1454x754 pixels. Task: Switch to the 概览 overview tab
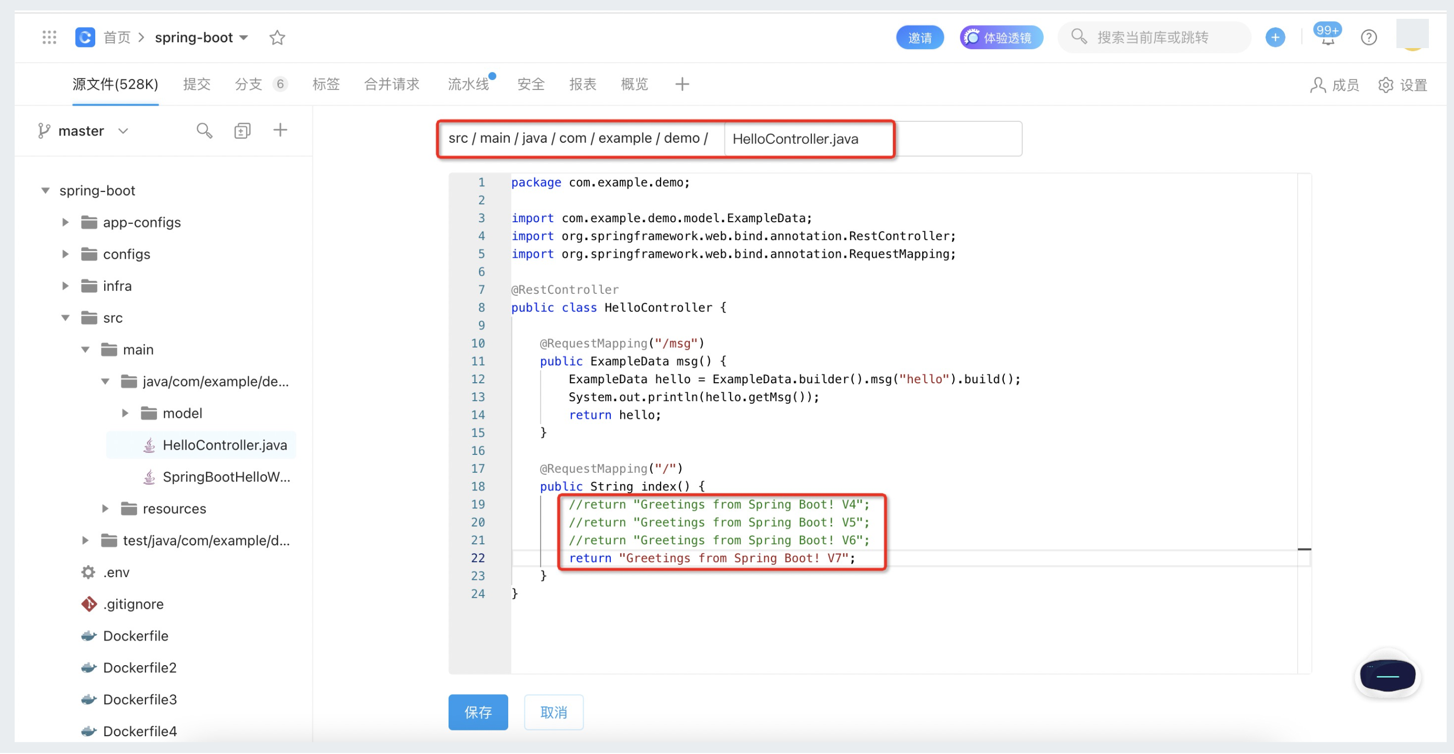[634, 85]
